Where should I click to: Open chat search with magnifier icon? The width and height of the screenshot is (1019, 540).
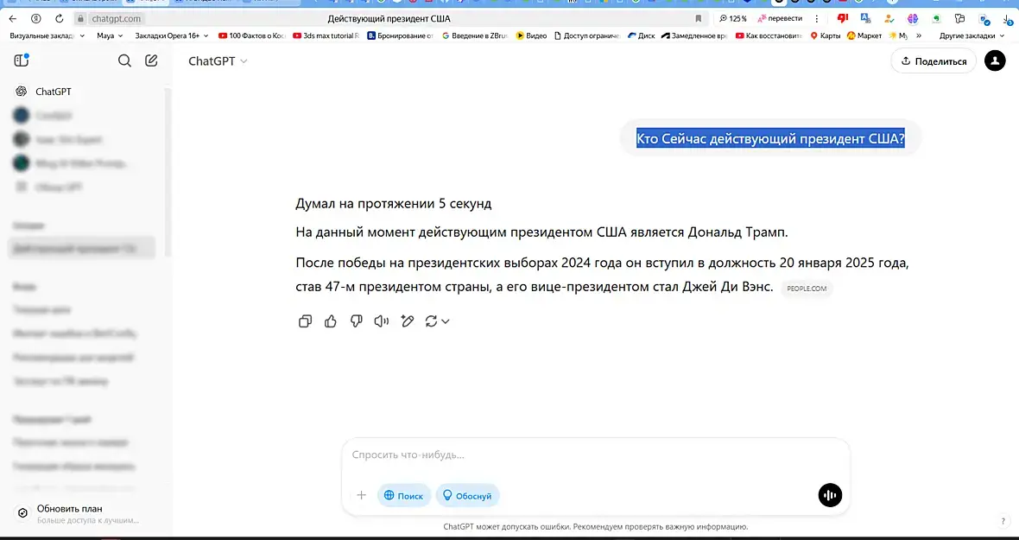coord(124,61)
